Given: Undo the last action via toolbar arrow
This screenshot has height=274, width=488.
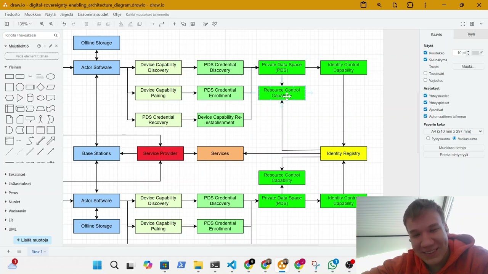Looking at the screenshot, I should [64, 24].
